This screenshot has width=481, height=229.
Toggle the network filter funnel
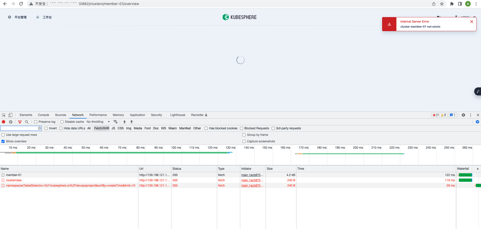tap(20, 122)
